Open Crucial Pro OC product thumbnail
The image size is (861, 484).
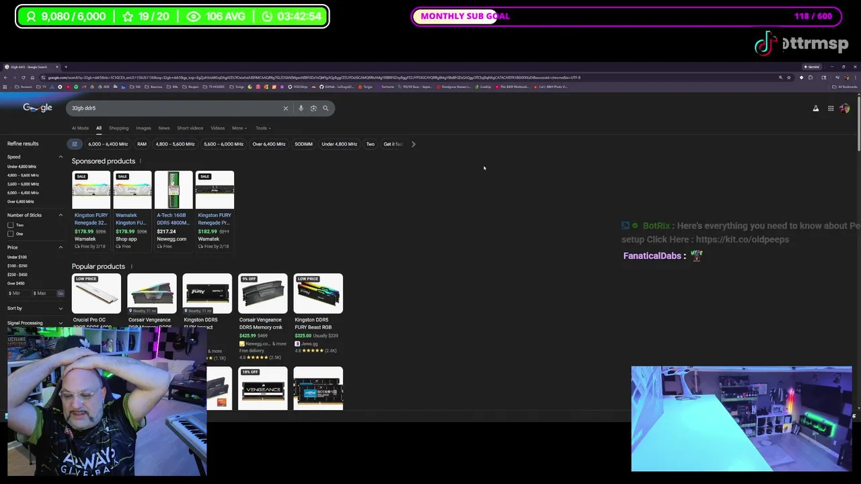[x=96, y=294]
